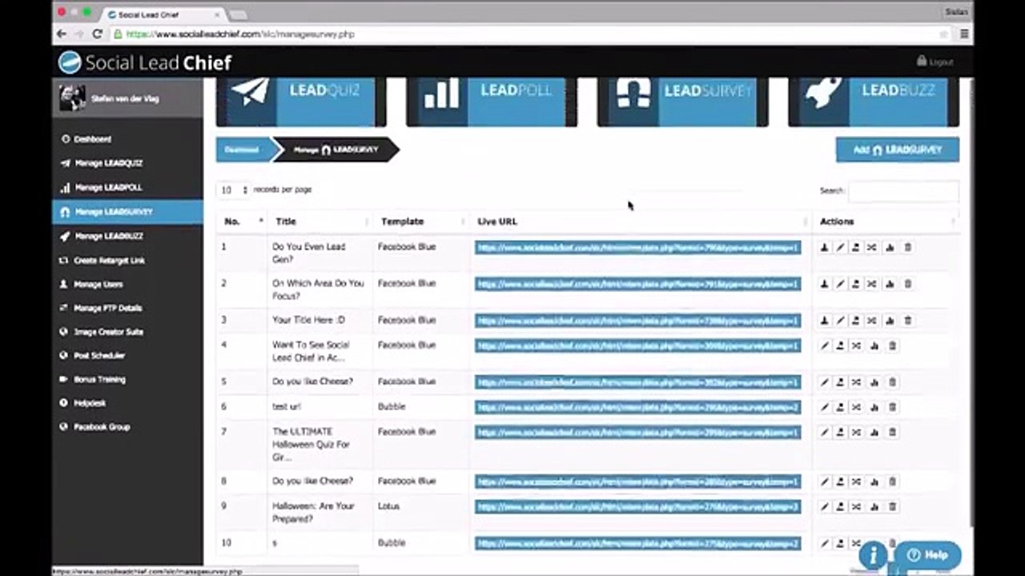
Task: Sort the table by the Title column header
Action: pos(320,222)
